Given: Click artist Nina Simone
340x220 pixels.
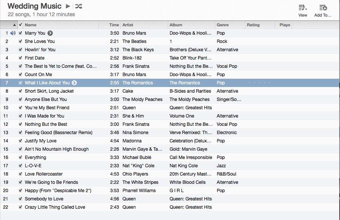Looking at the screenshot, I should point(135,133).
